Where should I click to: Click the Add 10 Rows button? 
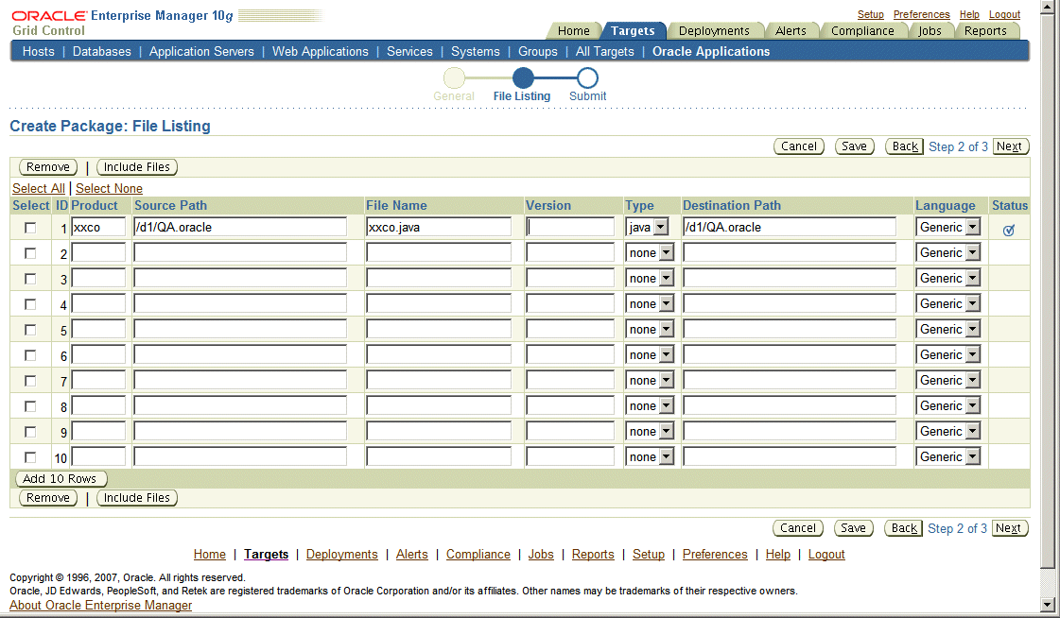click(x=61, y=479)
